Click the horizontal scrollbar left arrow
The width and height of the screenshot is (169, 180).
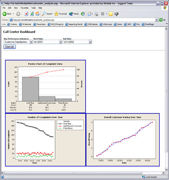[x=3, y=173]
